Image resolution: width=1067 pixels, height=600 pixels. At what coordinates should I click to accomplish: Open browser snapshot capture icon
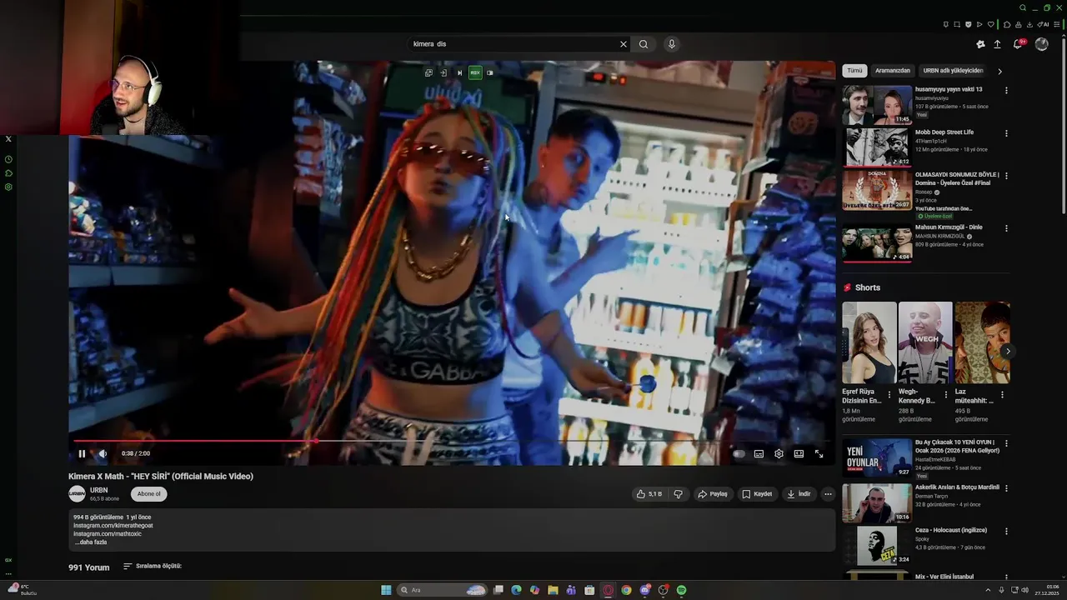coord(957,24)
